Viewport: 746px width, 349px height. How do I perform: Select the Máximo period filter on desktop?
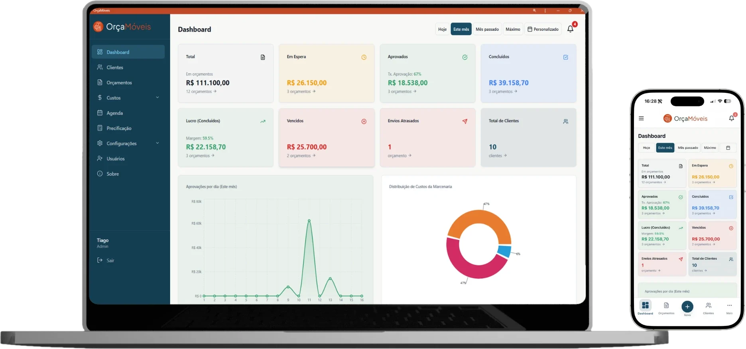pyautogui.click(x=513, y=29)
